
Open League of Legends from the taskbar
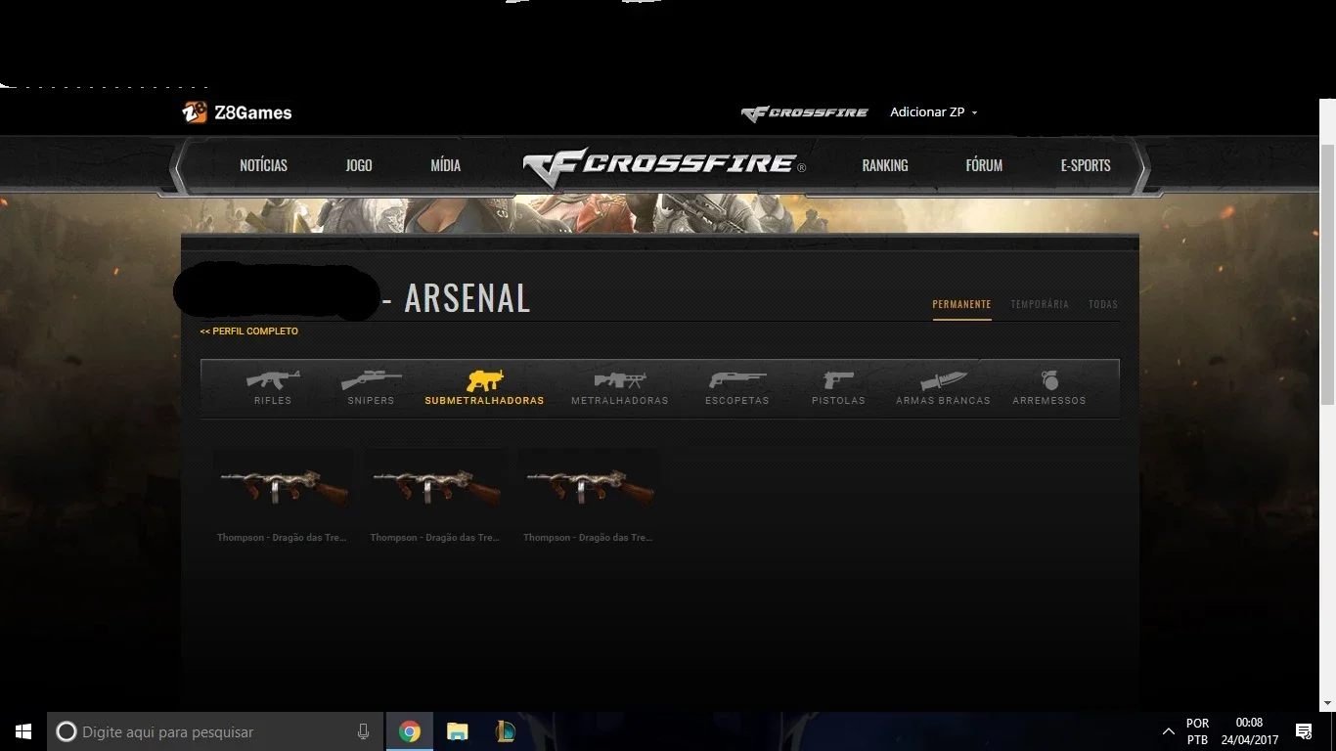tap(505, 731)
